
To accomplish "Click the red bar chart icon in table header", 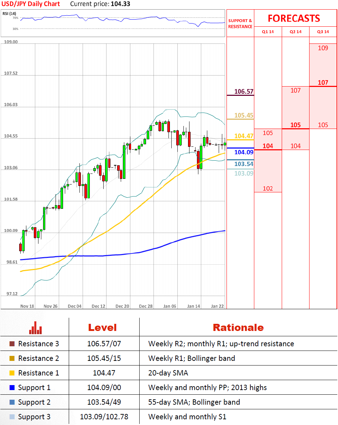I will point(35,328).
